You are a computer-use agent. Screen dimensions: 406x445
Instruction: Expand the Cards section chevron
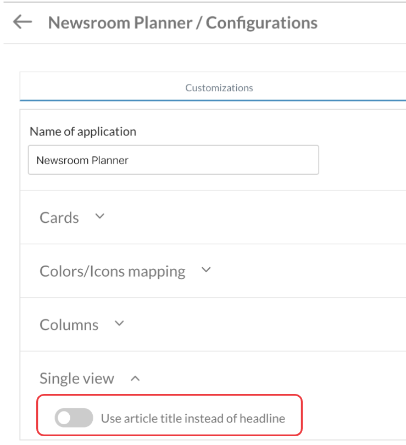(99, 216)
